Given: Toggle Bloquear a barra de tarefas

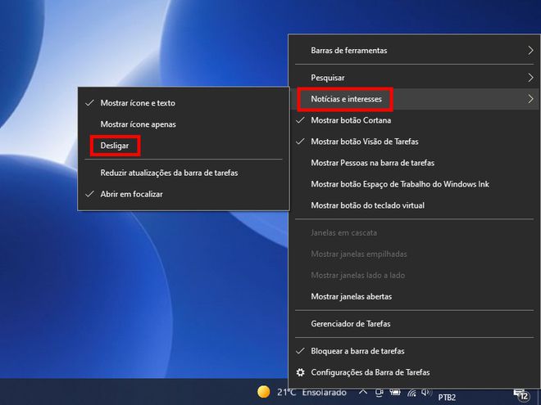Looking at the screenshot, I should pos(414,351).
